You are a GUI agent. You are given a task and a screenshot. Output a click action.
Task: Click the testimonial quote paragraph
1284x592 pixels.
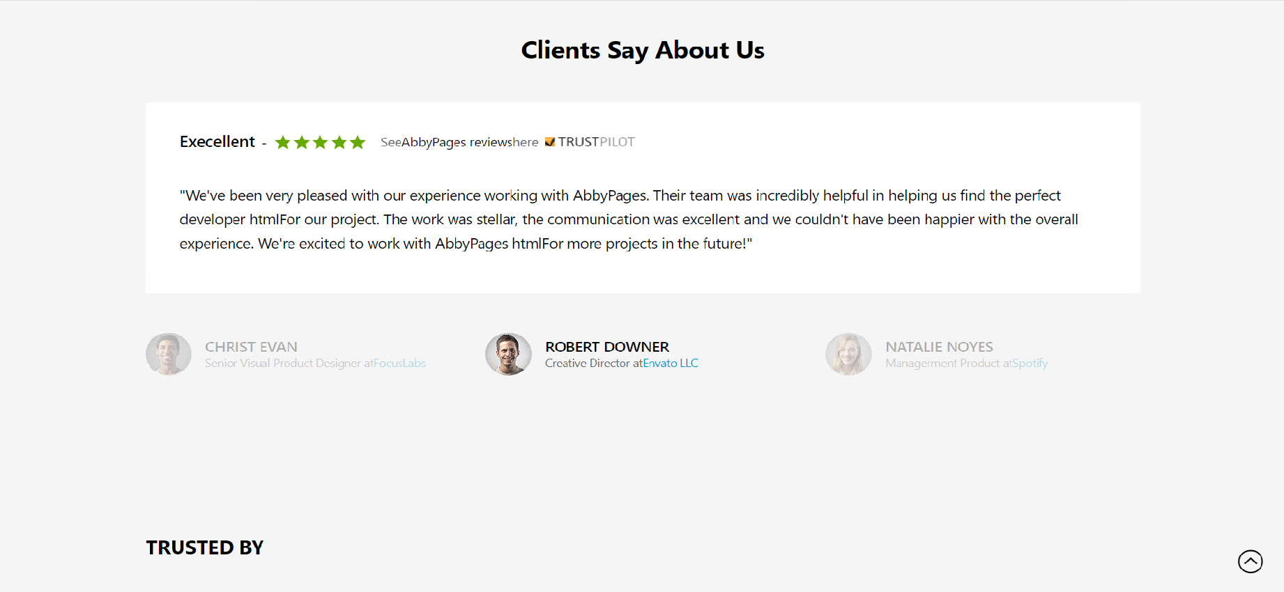(627, 219)
